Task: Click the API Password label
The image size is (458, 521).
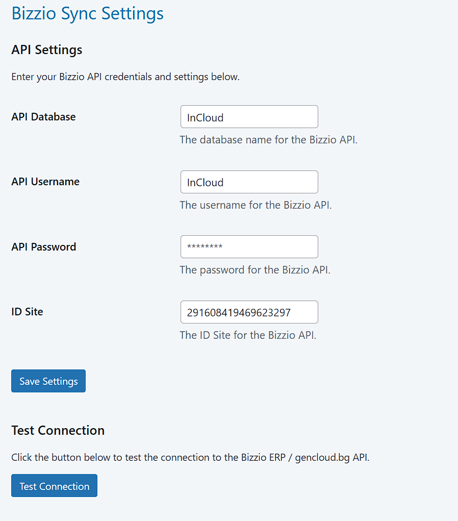Action: [x=43, y=247]
